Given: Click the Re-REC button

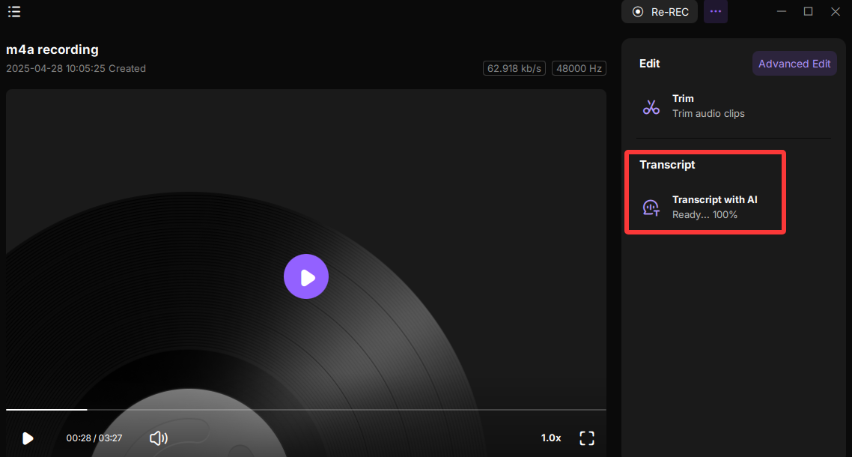Looking at the screenshot, I should pos(660,11).
